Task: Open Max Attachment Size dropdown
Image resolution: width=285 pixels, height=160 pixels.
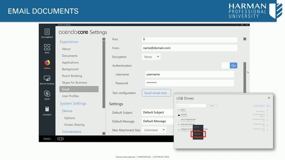Action: 154,130
